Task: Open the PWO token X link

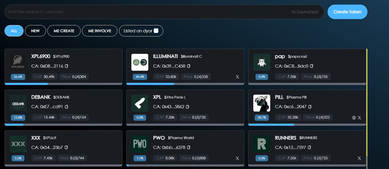Action: coord(237,158)
